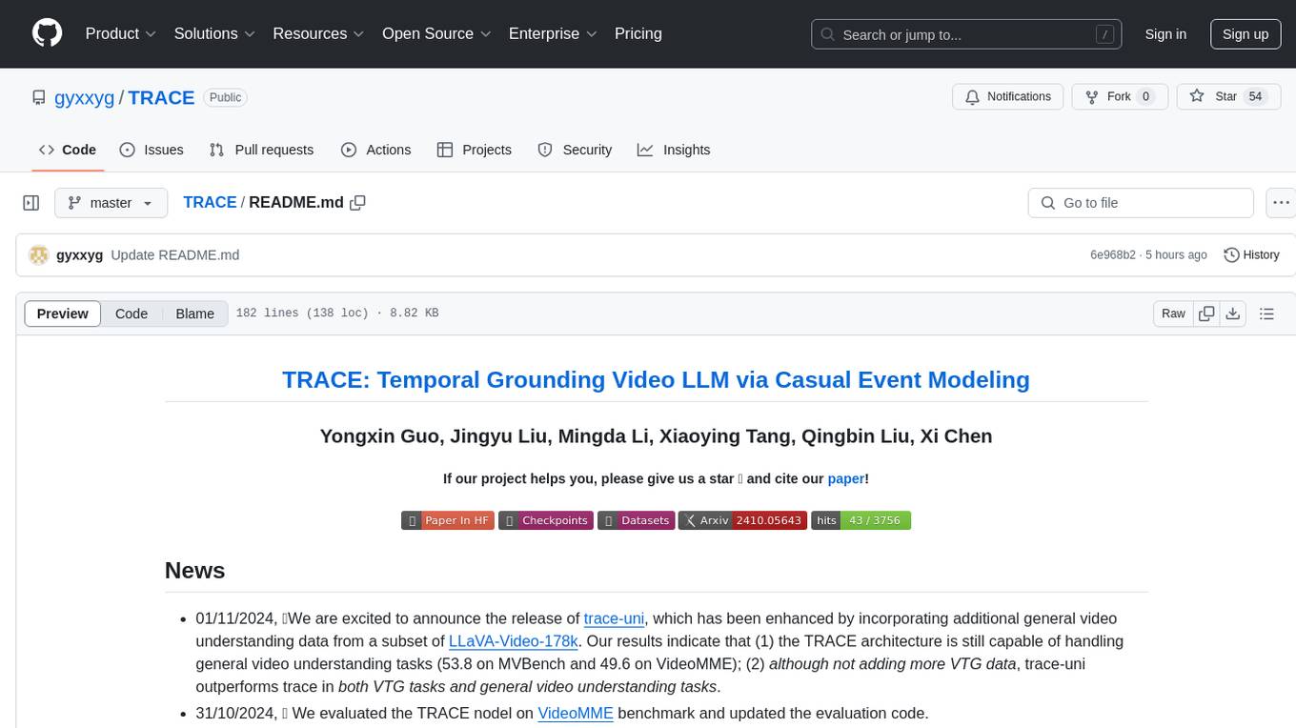Screen dimensions: 1296x728
Task: Open the Code tab
Action: (x=67, y=150)
